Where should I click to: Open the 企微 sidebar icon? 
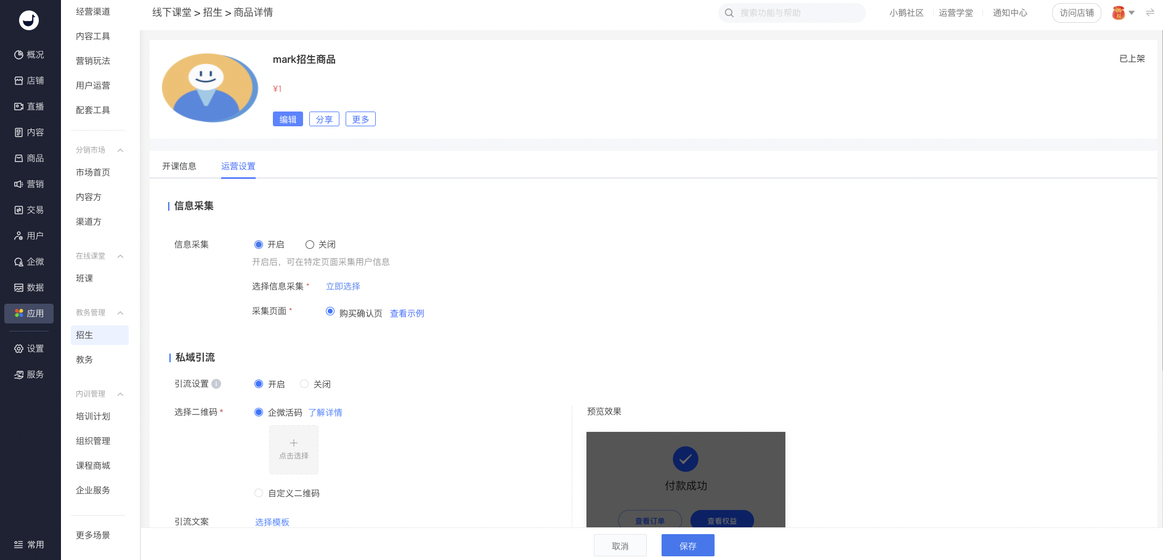(x=18, y=262)
